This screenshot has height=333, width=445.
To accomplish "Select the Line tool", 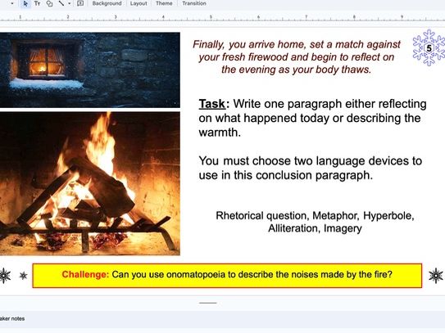I will (61, 4).
